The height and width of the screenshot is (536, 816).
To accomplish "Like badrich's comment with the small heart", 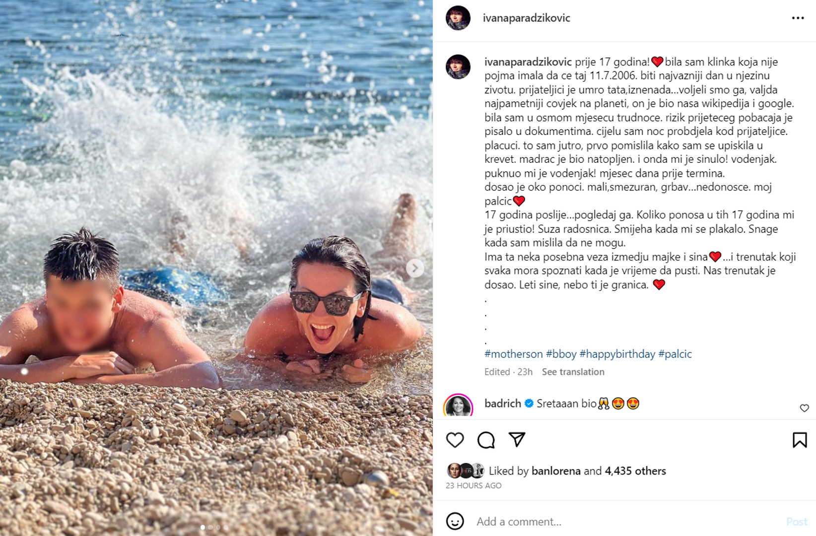I will pos(804,408).
